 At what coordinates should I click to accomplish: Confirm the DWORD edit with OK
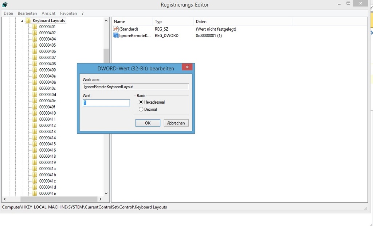148,123
